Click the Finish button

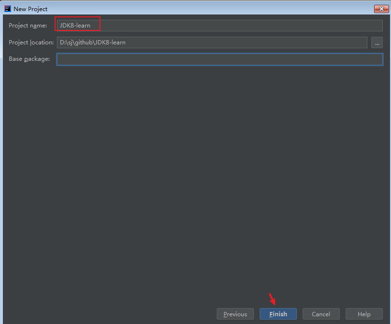pyautogui.click(x=278, y=314)
